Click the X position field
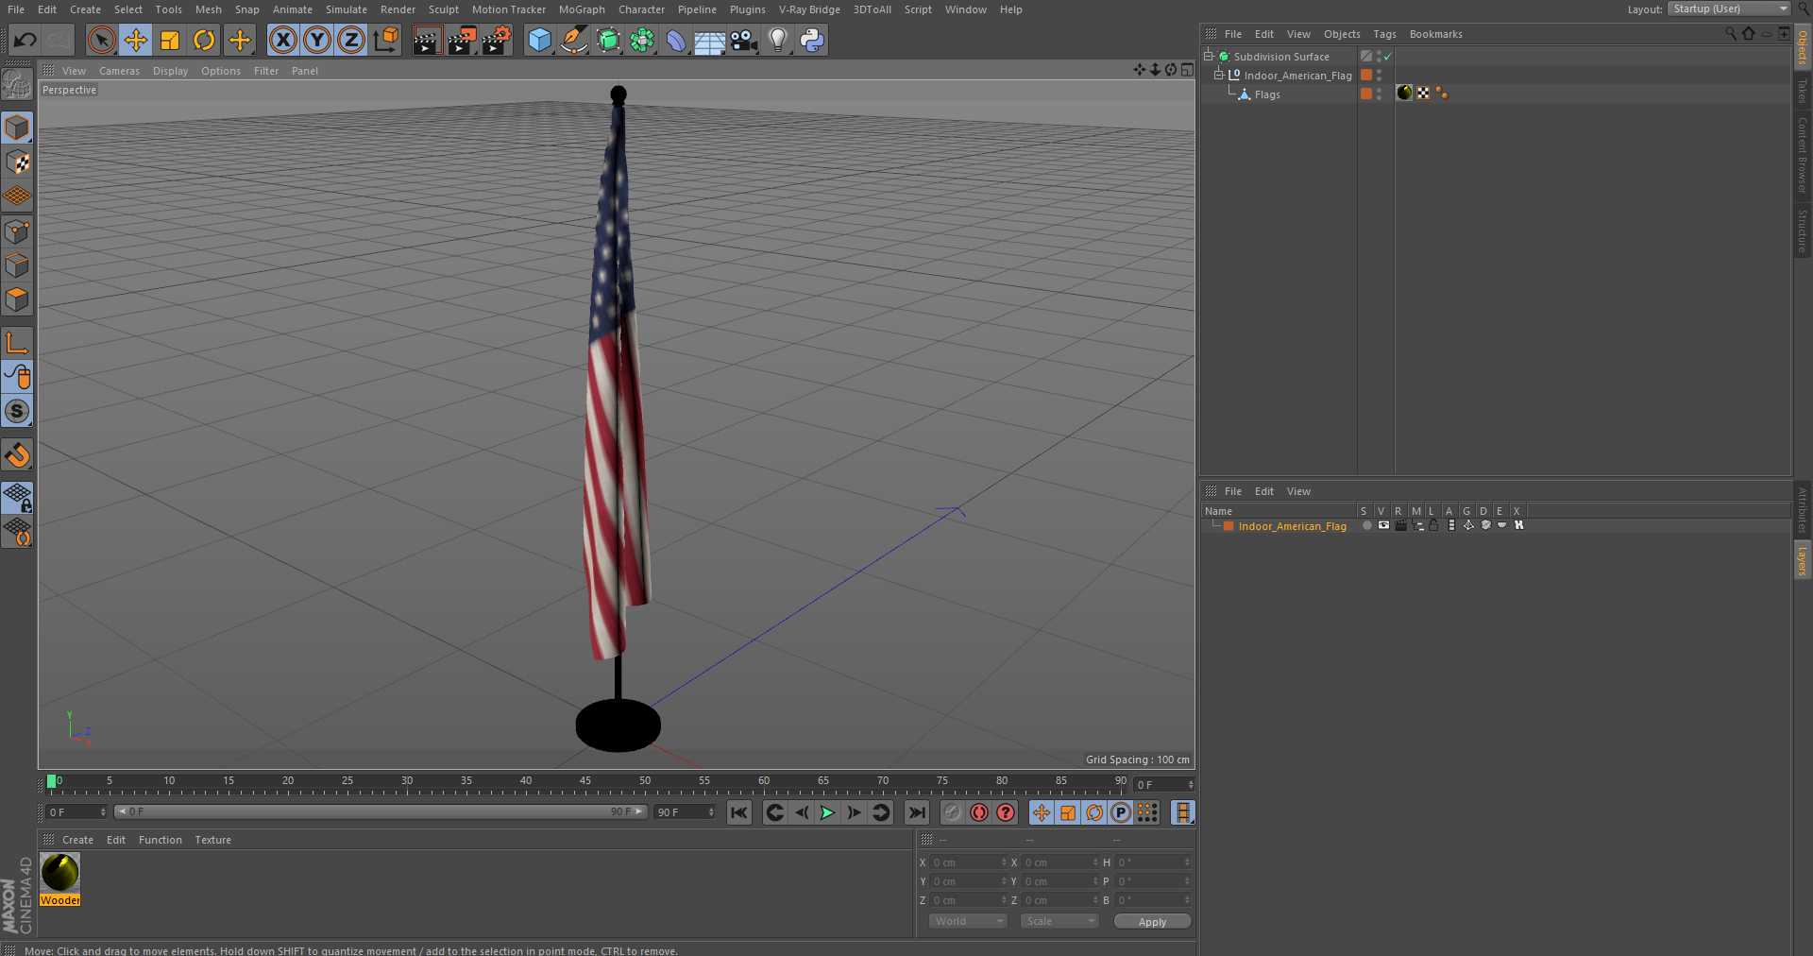Viewport: 1813px width, 956px height. click(x=969, y=862)
